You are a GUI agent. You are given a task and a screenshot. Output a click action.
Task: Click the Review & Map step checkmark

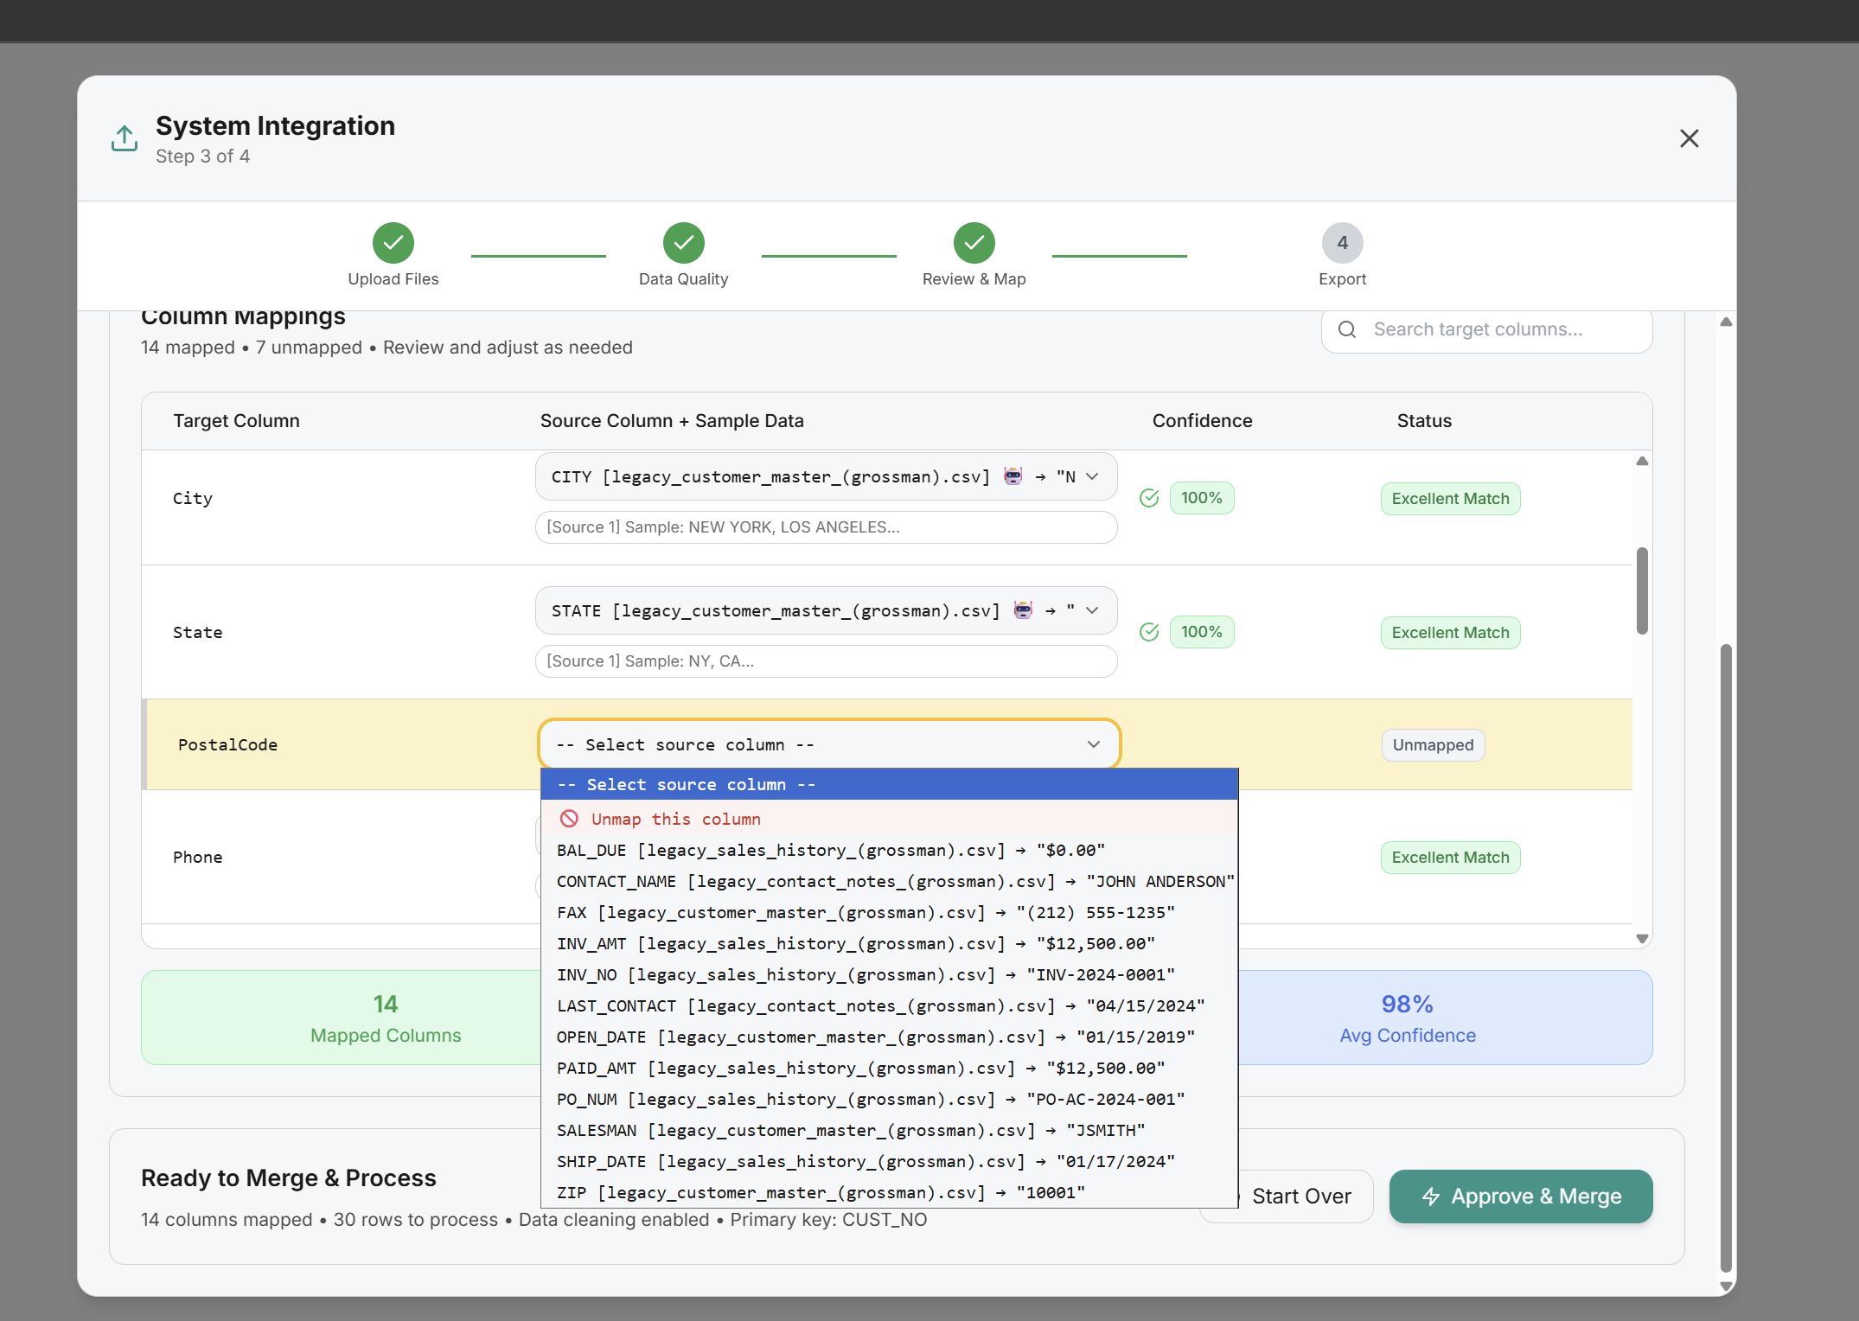974,243
